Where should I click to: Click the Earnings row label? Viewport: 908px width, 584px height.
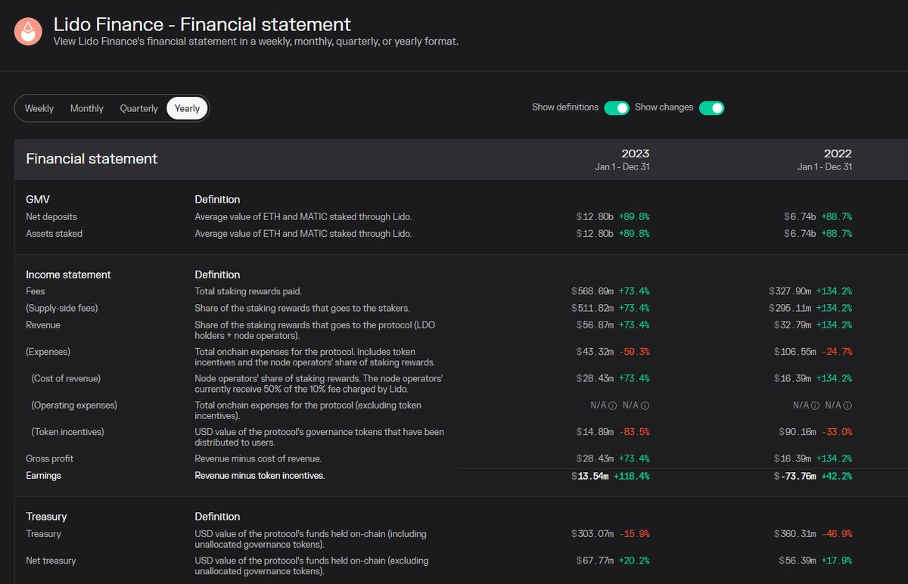pos(43,476)
